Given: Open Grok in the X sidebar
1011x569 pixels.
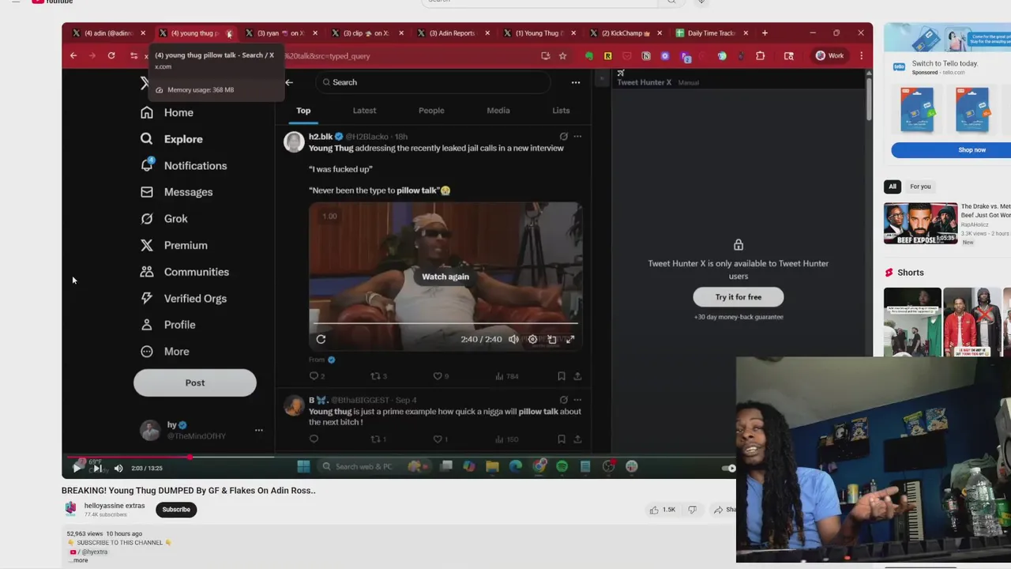Looking at the screenshot, I should [164, 219].
